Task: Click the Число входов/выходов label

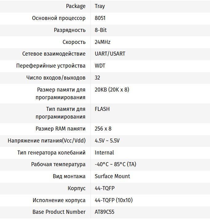Action: [x=56, y=78]
